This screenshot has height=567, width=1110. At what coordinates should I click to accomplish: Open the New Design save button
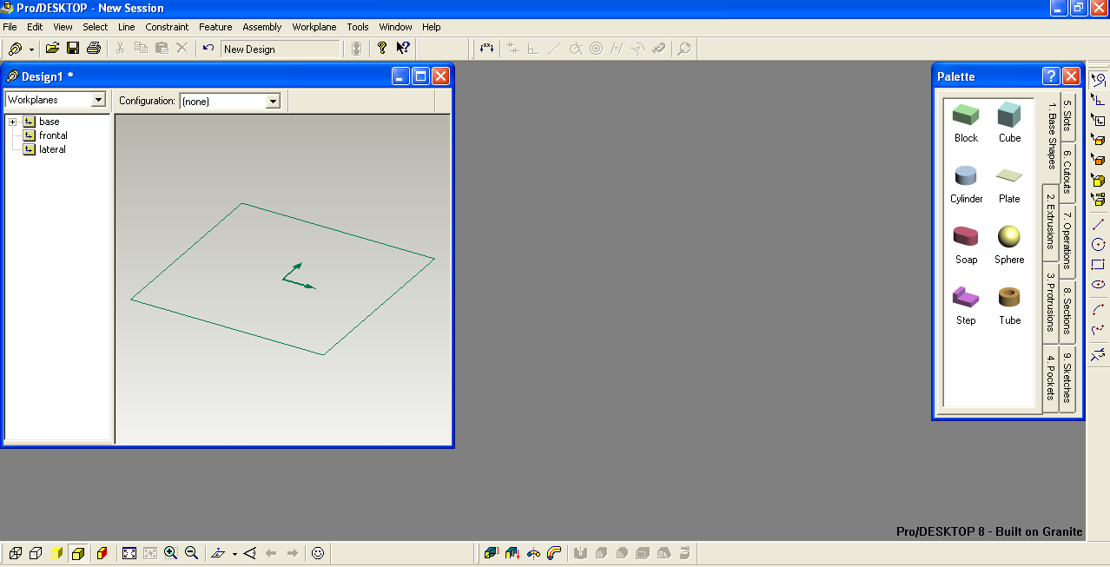[x=74, y=49]
